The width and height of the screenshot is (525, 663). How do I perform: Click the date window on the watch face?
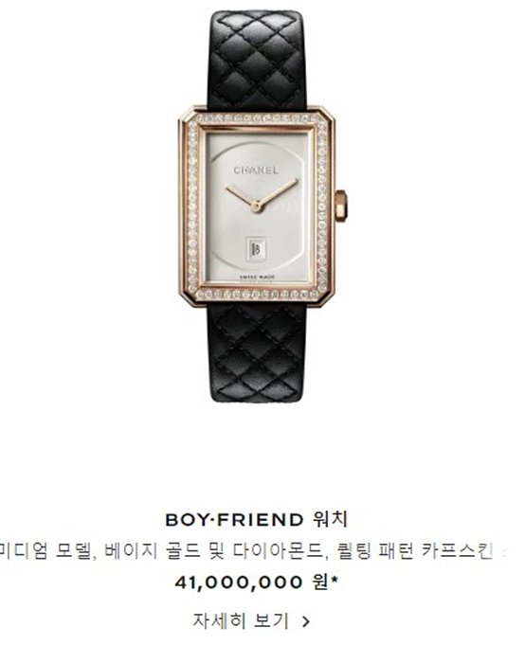pos(256,248)
